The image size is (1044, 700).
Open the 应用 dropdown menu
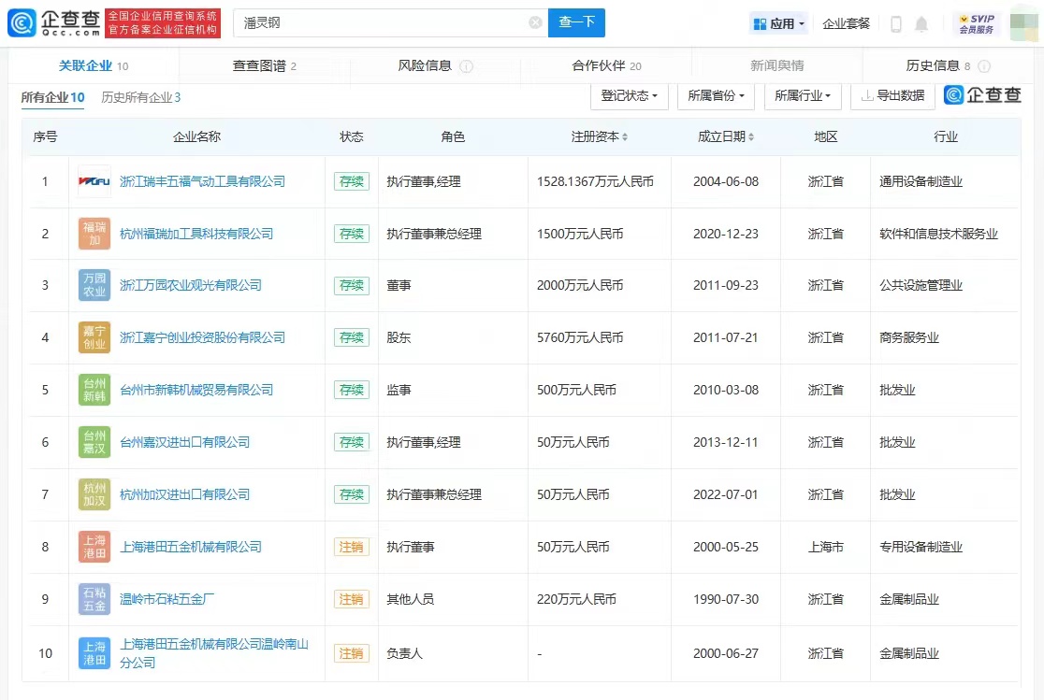coord(778,24)
